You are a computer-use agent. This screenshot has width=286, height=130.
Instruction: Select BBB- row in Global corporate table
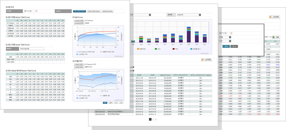(x=35, y=100)
